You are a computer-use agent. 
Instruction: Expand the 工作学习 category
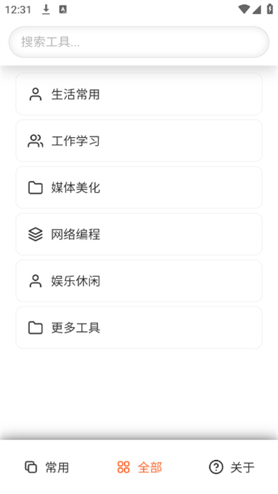point(139,141)
